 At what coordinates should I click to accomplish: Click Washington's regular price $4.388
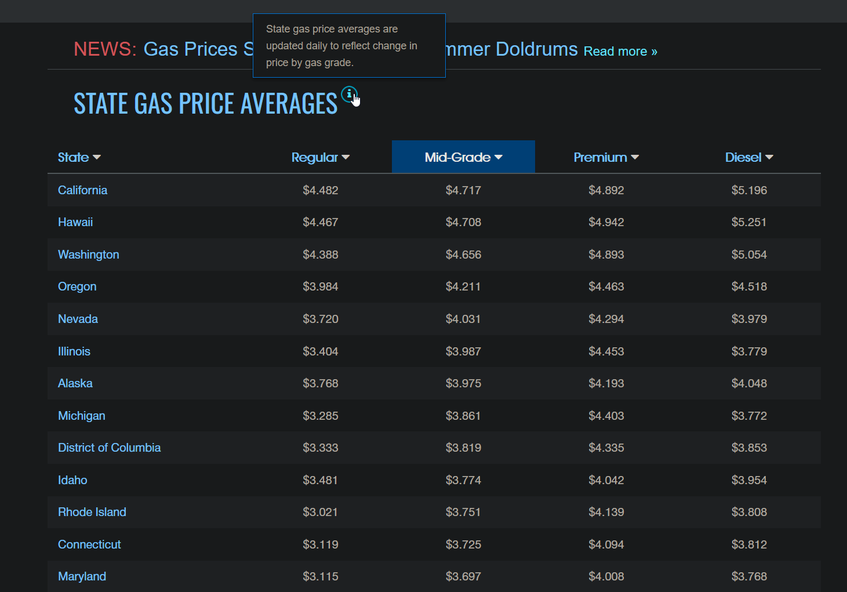point(321,255)
